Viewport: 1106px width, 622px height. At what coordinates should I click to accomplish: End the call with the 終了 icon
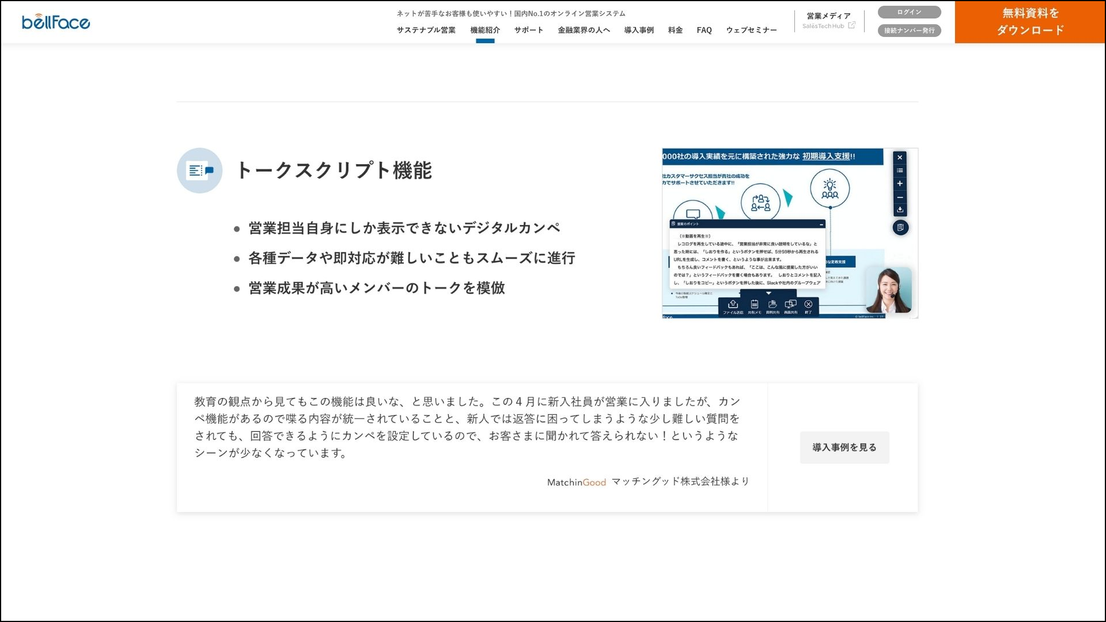[808, 304]
